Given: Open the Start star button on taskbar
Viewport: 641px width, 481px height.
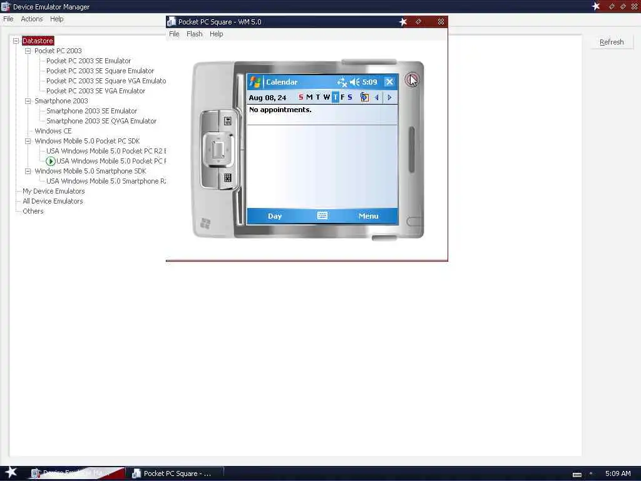Looking at the screenshot, I should click(11, 472).
